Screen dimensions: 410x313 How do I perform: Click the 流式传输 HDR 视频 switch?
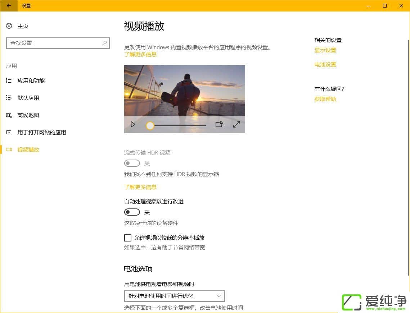tap(132, 163)
